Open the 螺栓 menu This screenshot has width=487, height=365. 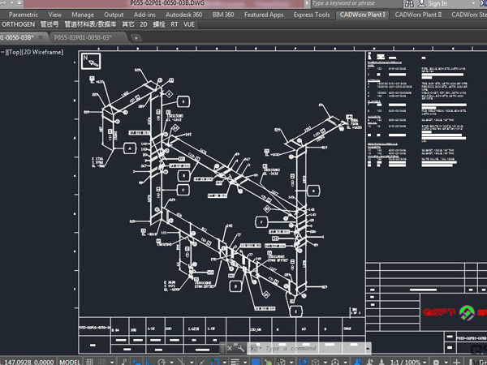[x=159, y=24]
